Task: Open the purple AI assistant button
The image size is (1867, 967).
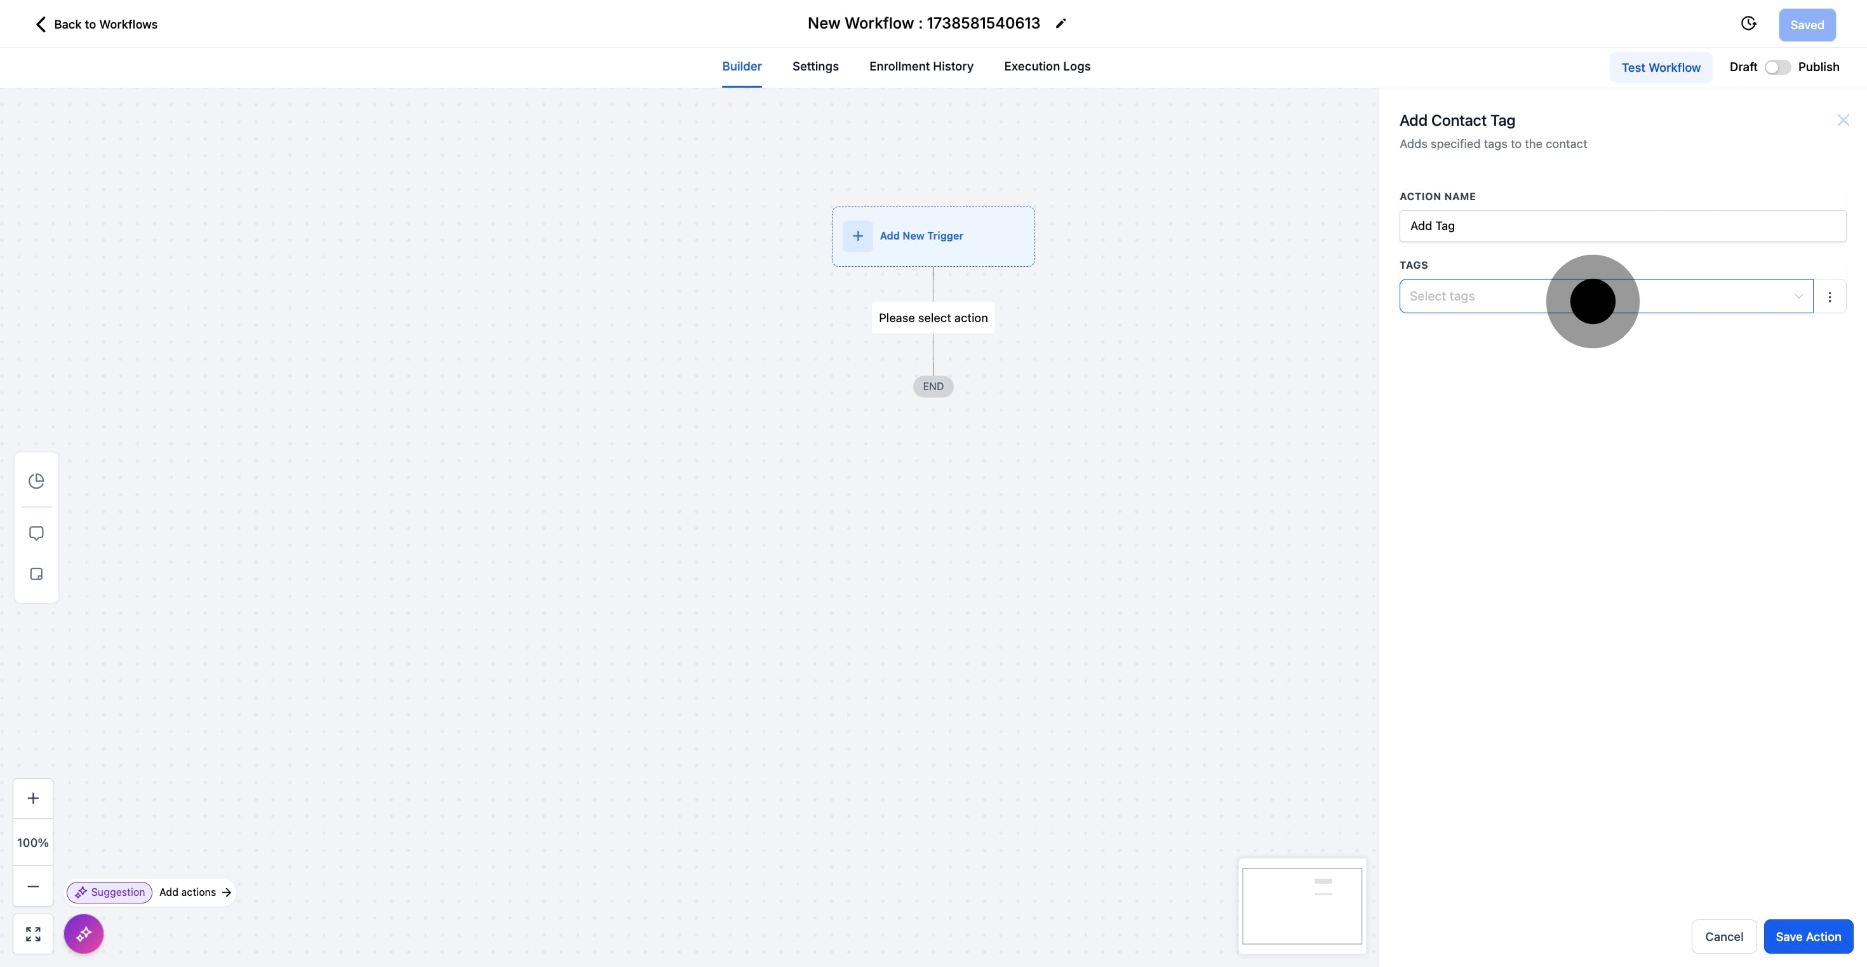Action: [x=83, y=934]
